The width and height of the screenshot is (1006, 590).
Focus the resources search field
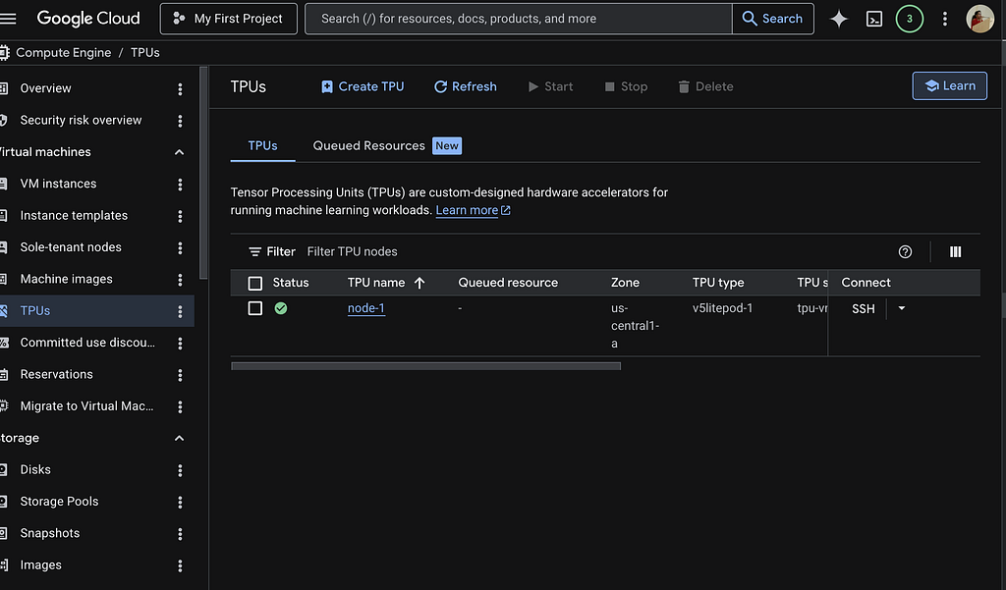(519, 19)
